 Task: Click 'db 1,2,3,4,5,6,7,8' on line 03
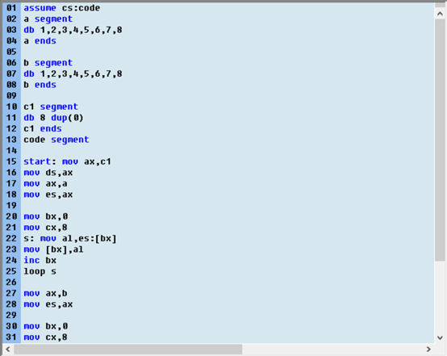(x=73, y=30)
